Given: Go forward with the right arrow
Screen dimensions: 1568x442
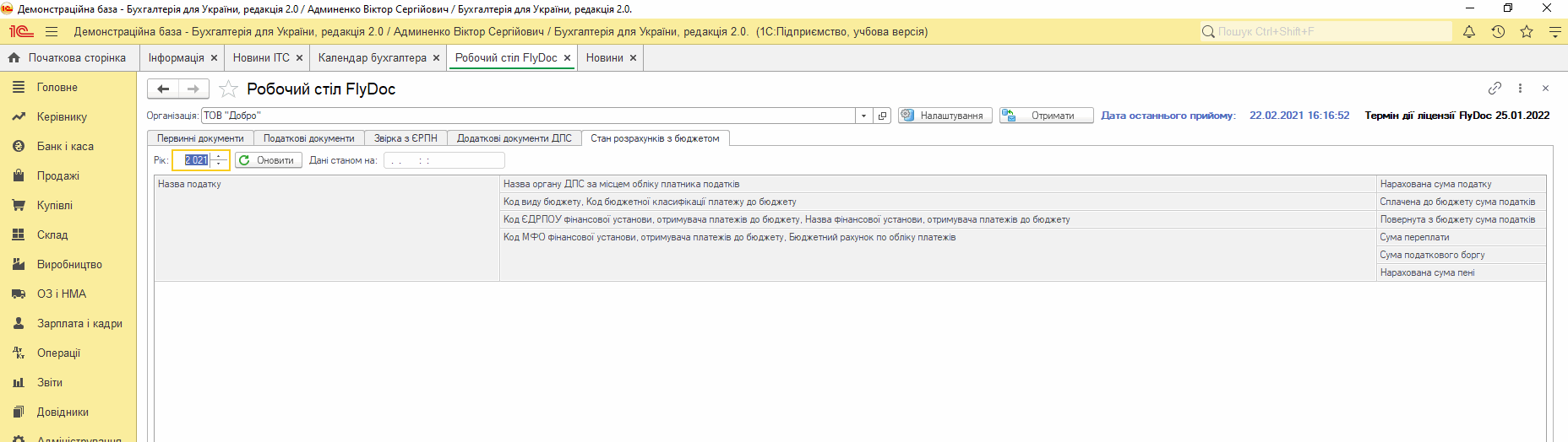Looking at the screenshot, I should pyautogui.click(x=193, y=89).
